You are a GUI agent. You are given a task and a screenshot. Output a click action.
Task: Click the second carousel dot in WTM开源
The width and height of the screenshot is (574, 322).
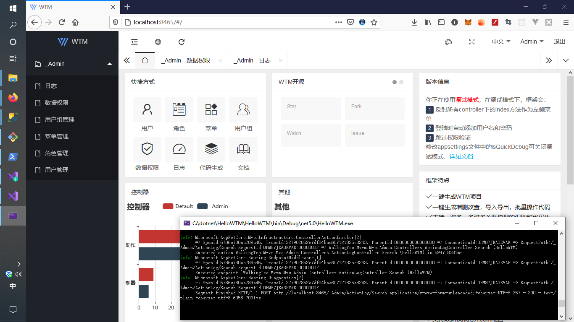(x=401, y=82)
